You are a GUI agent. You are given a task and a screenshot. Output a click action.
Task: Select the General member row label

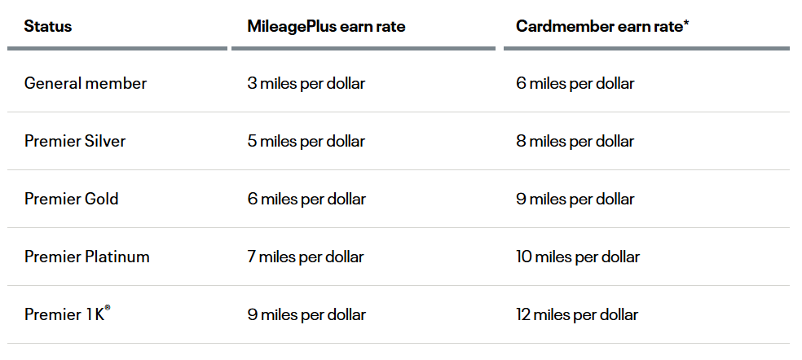click(x=86, y=83)
